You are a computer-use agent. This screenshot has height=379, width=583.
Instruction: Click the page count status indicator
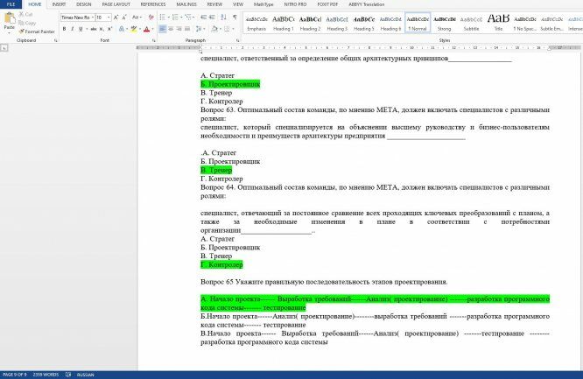15,375
